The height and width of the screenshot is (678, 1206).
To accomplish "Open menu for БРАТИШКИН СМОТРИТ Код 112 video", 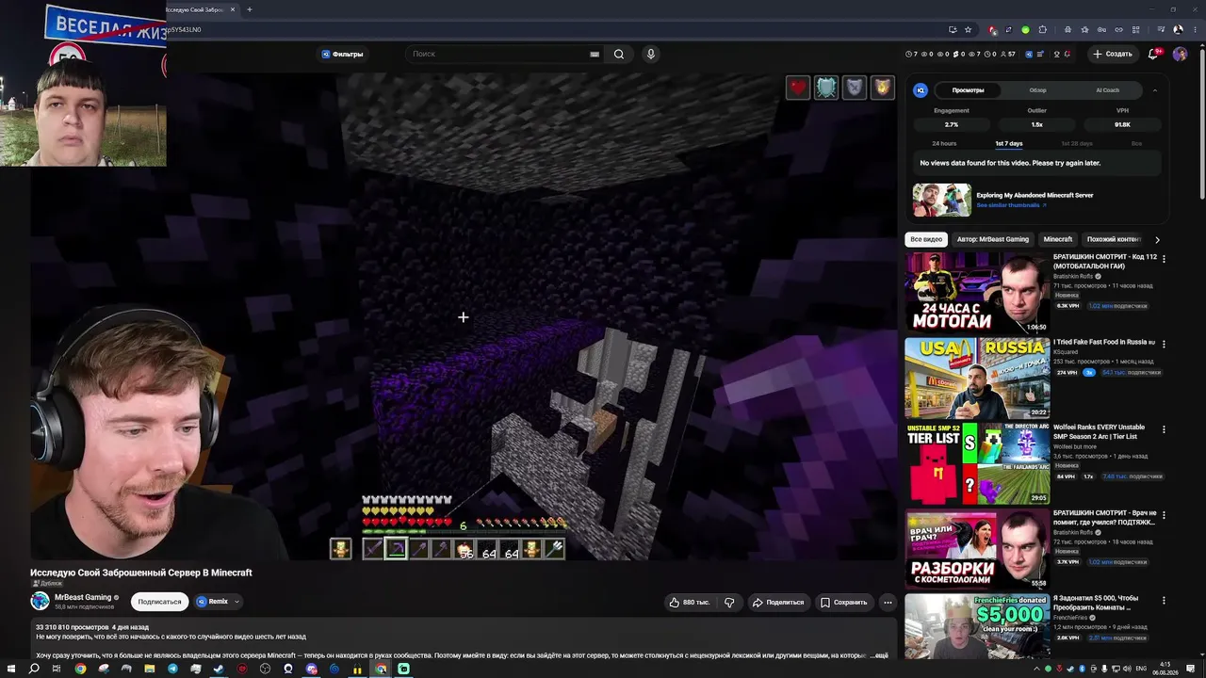I will point(1164,258).
